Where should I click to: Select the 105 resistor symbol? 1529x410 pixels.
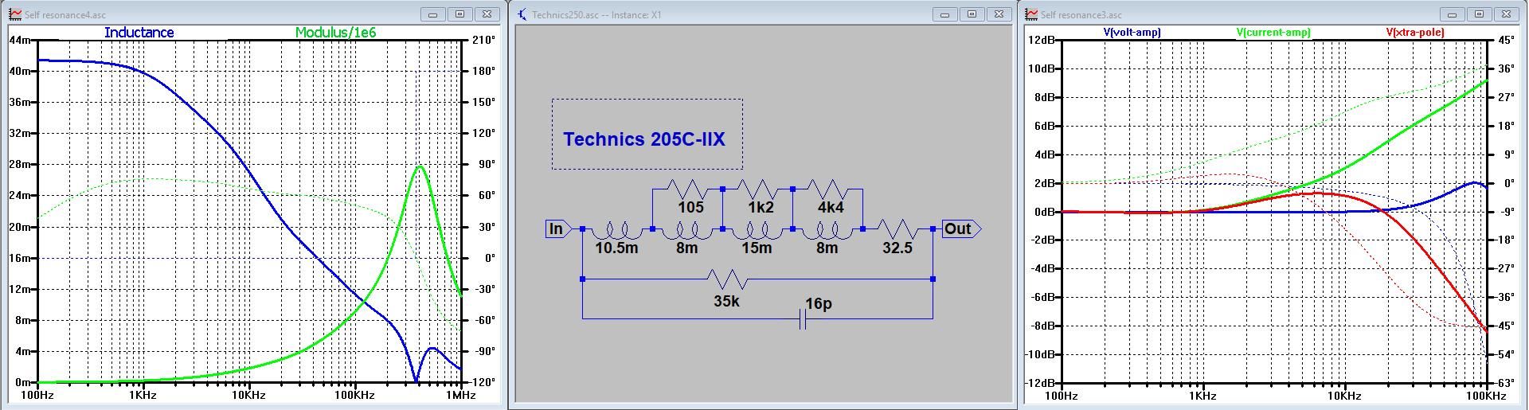(687, 189)
